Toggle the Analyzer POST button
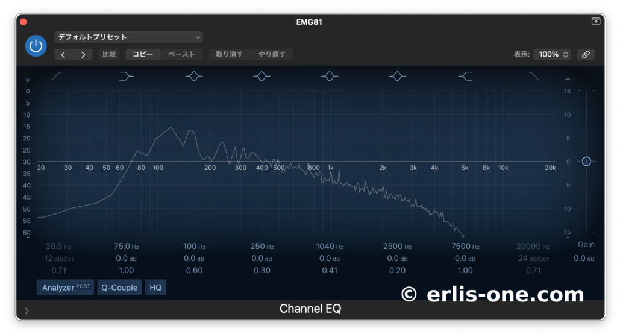Screen dimensions: 617x334 [66, 288]
